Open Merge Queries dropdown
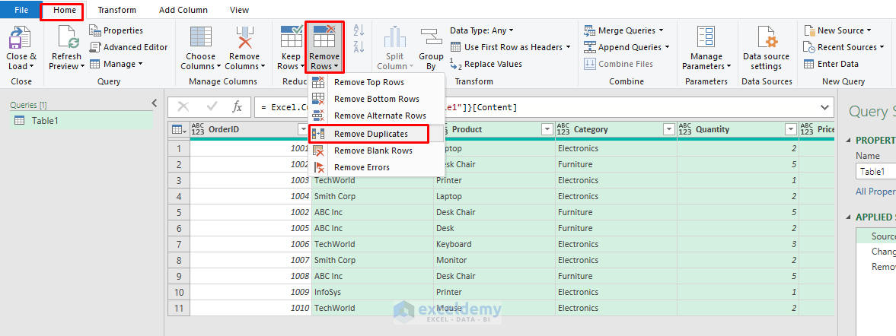This screenshot has width=896, height=336. click(x=624, y=30)
